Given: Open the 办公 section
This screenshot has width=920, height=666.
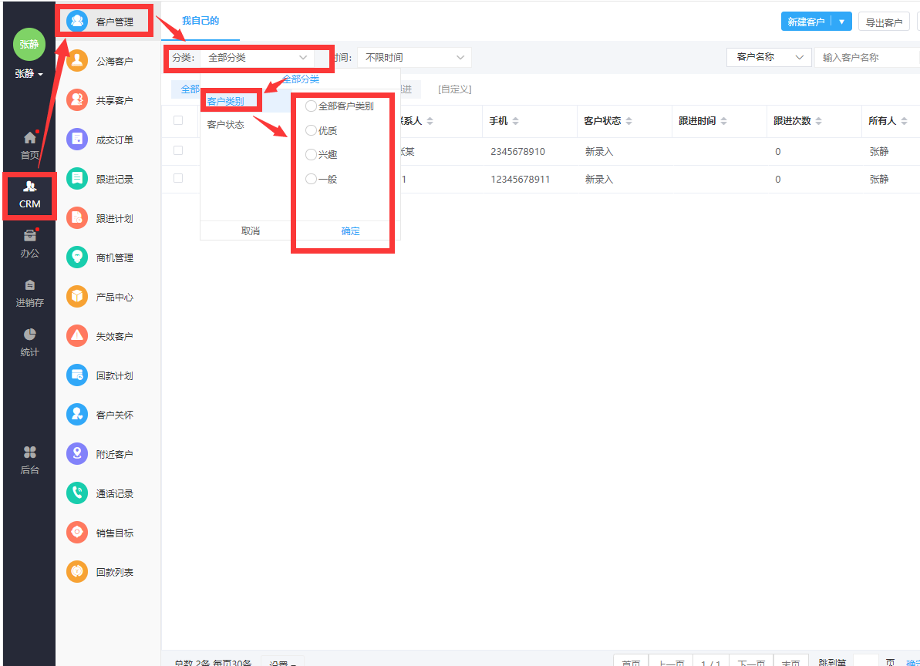Looking at the screenshot, I should [x=29, y=244].
